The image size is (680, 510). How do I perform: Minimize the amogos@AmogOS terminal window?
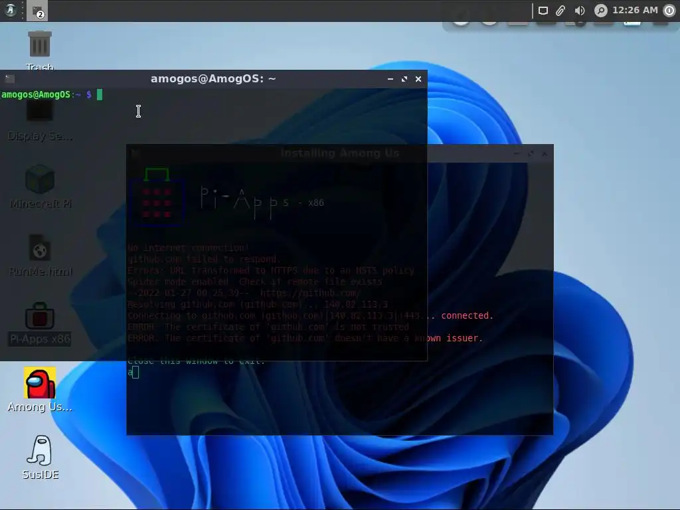point(390,79)
